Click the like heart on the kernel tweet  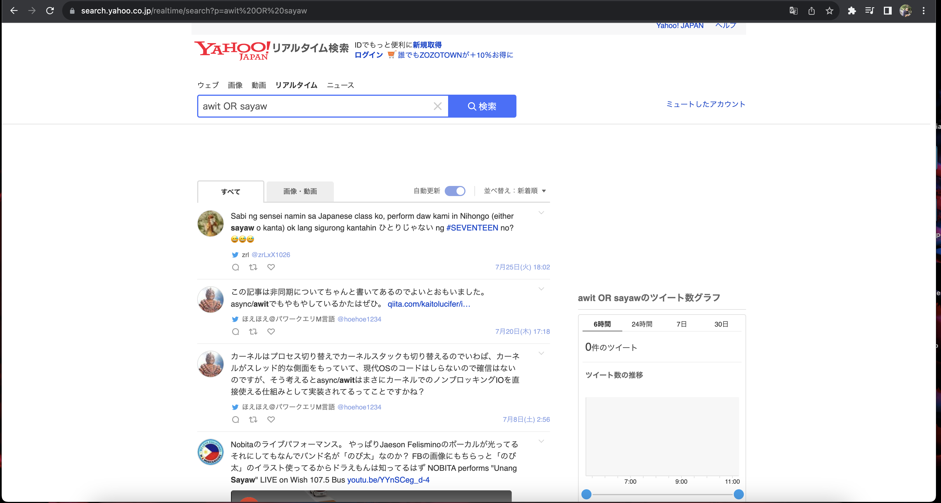(x=271, y=419)
